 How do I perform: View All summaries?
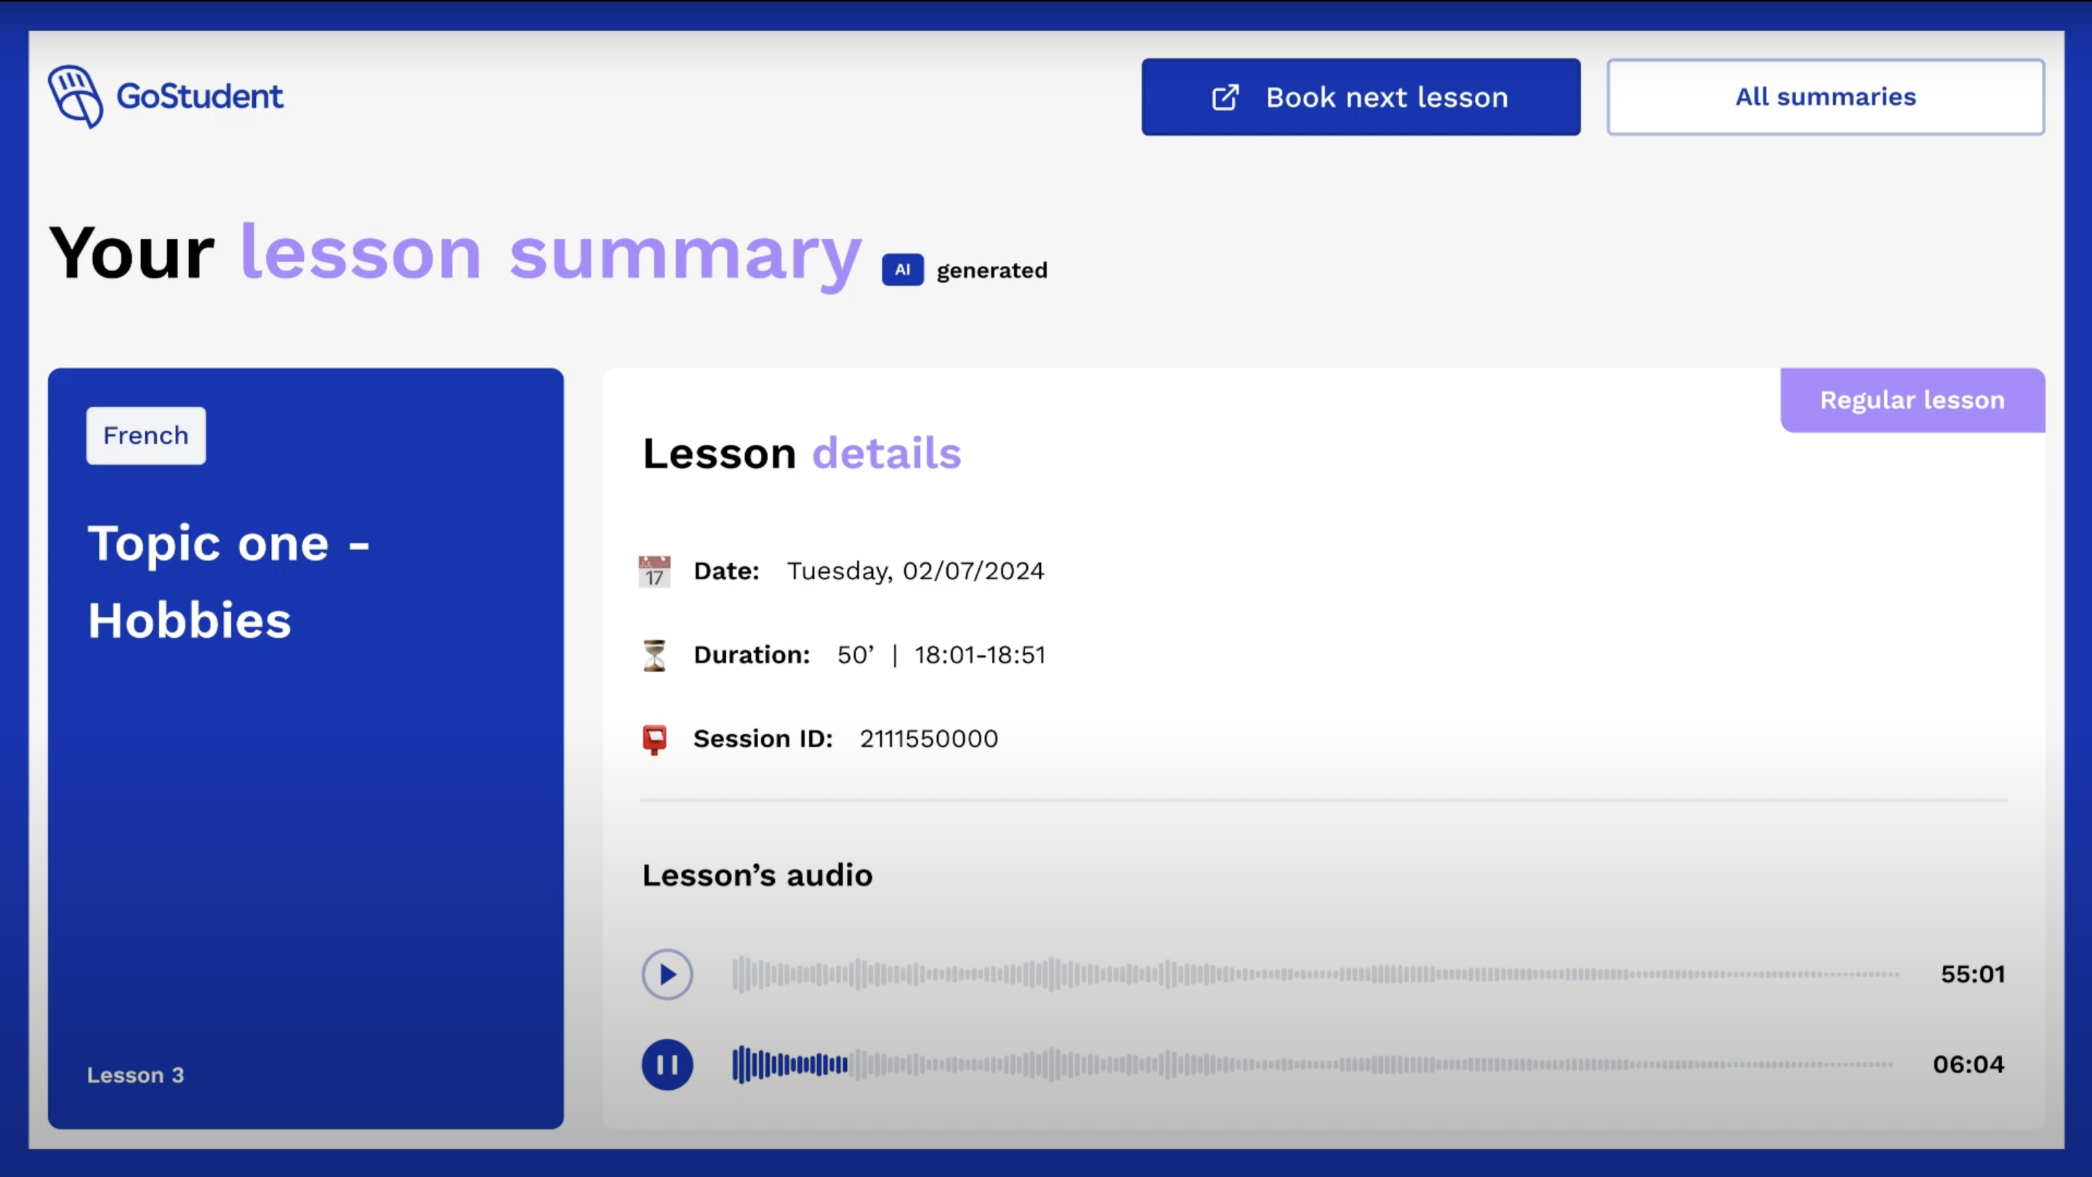1825,97
